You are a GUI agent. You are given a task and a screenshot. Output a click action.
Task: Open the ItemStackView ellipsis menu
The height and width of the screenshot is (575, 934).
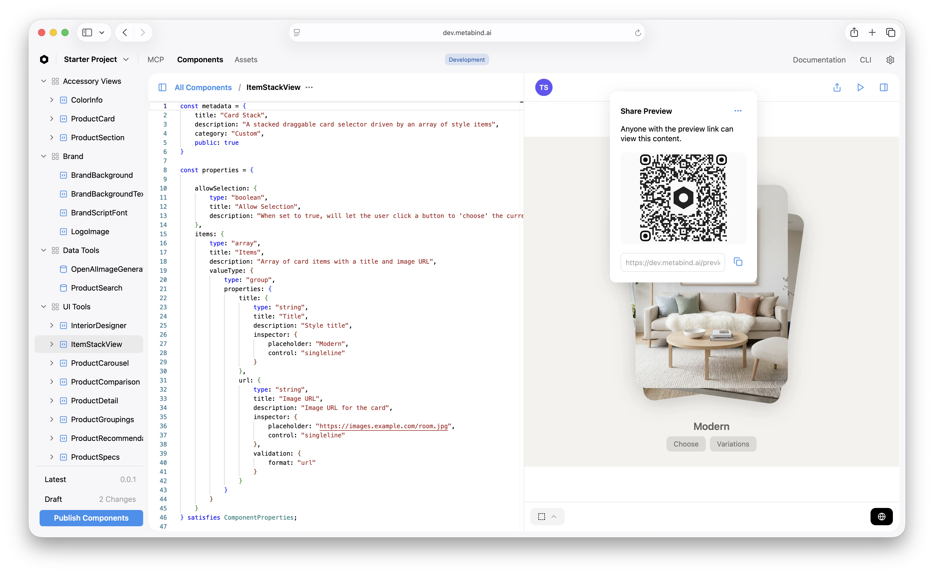tap(309, 87)
